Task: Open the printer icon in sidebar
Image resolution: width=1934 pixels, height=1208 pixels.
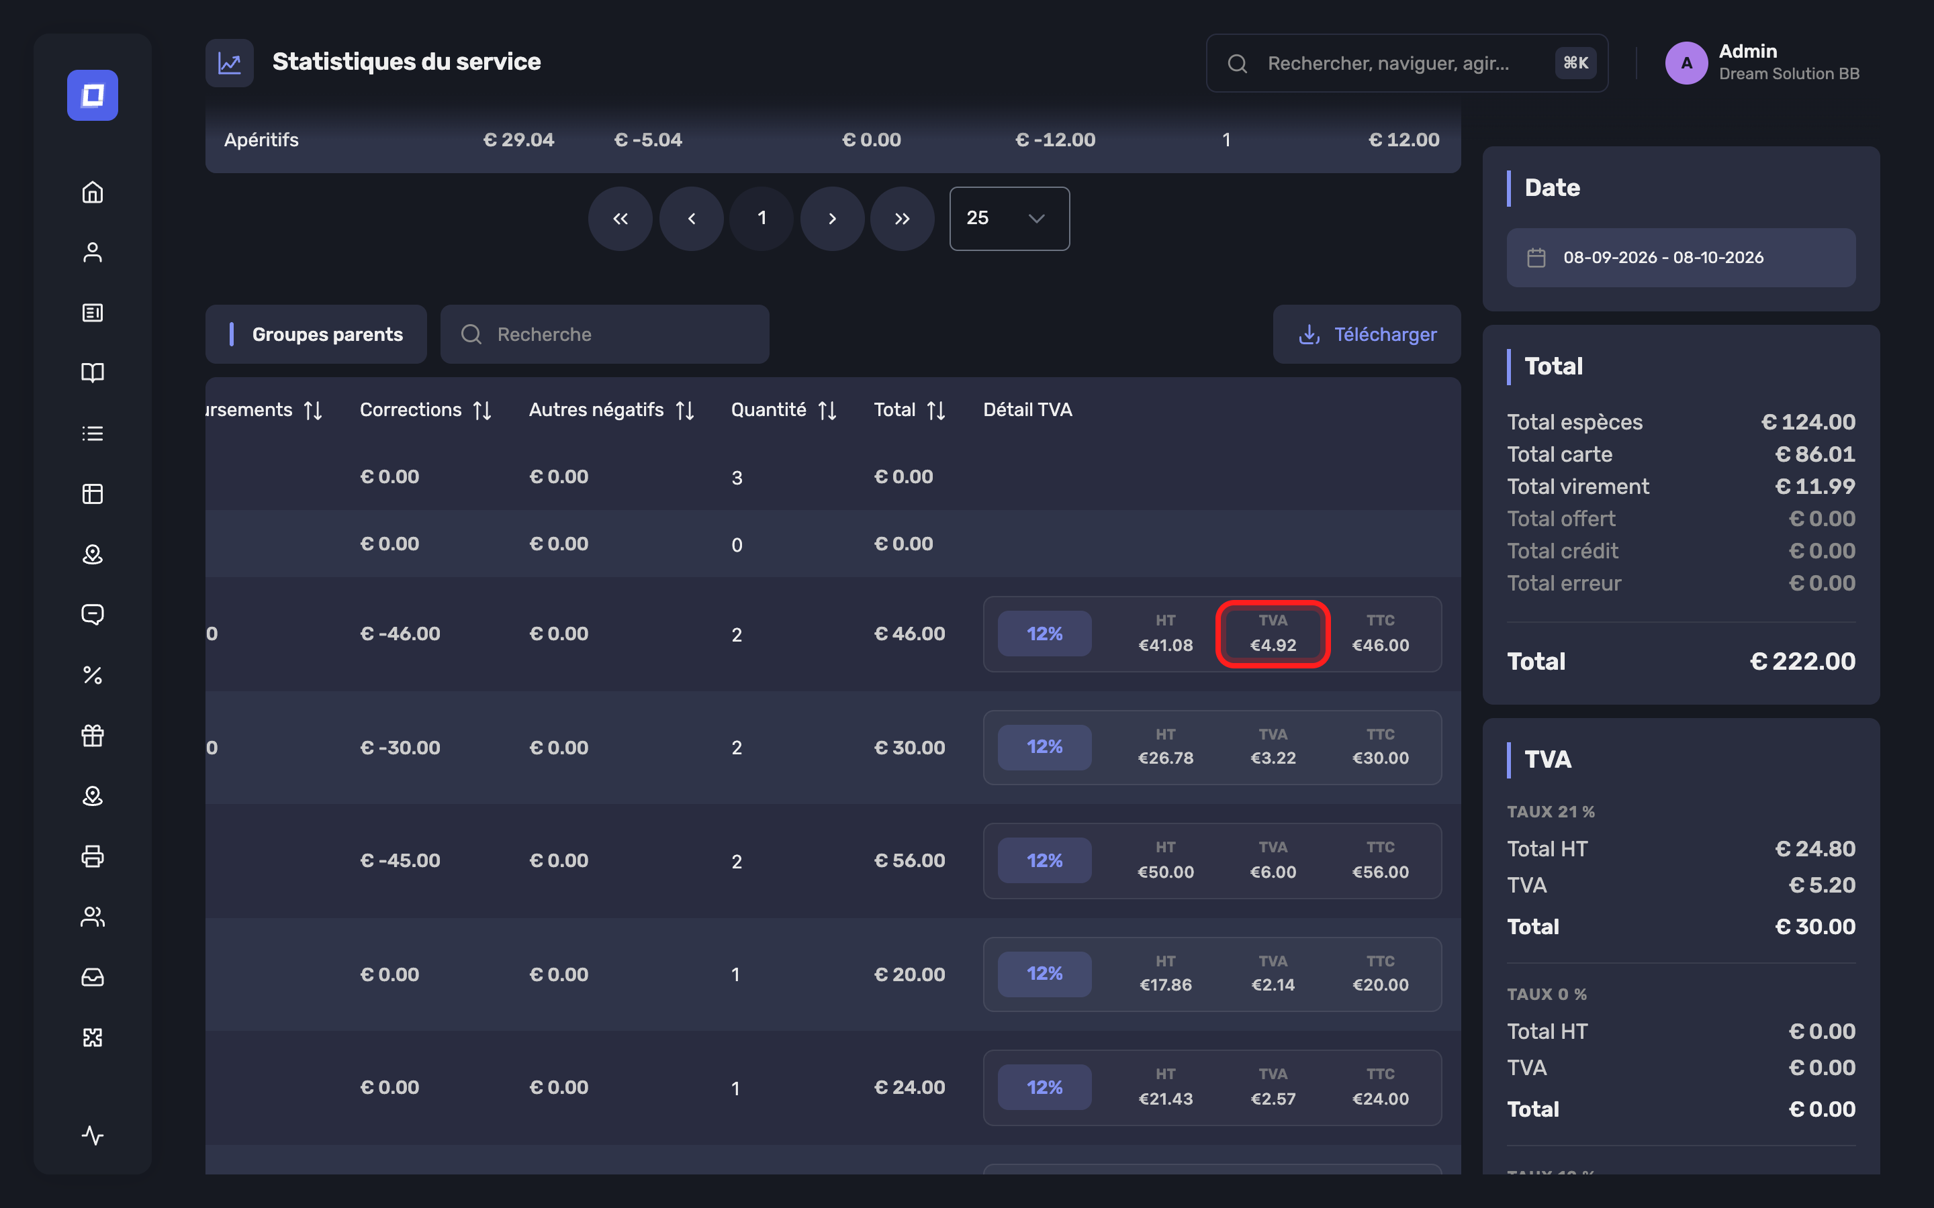Action: pos(93,856)
